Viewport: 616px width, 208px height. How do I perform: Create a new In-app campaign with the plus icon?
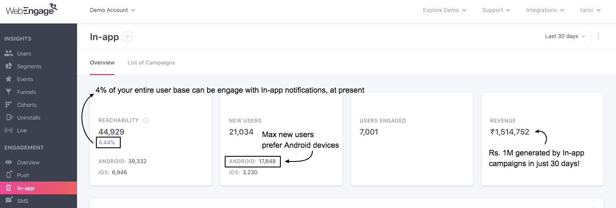[x=128, y=37]
